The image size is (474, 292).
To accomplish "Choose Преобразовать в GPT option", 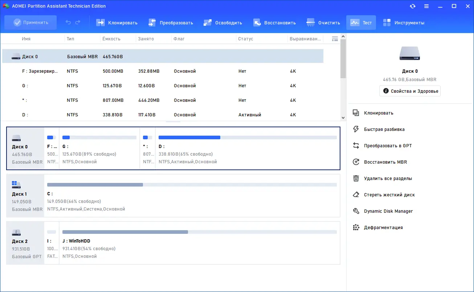I will click(x=388, y=146).
